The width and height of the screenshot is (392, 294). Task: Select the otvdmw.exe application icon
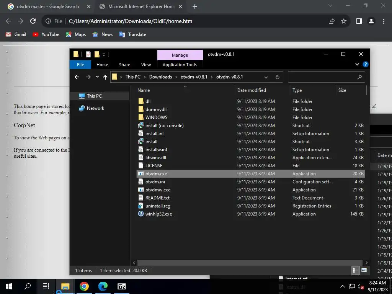[x=141, y=190]
